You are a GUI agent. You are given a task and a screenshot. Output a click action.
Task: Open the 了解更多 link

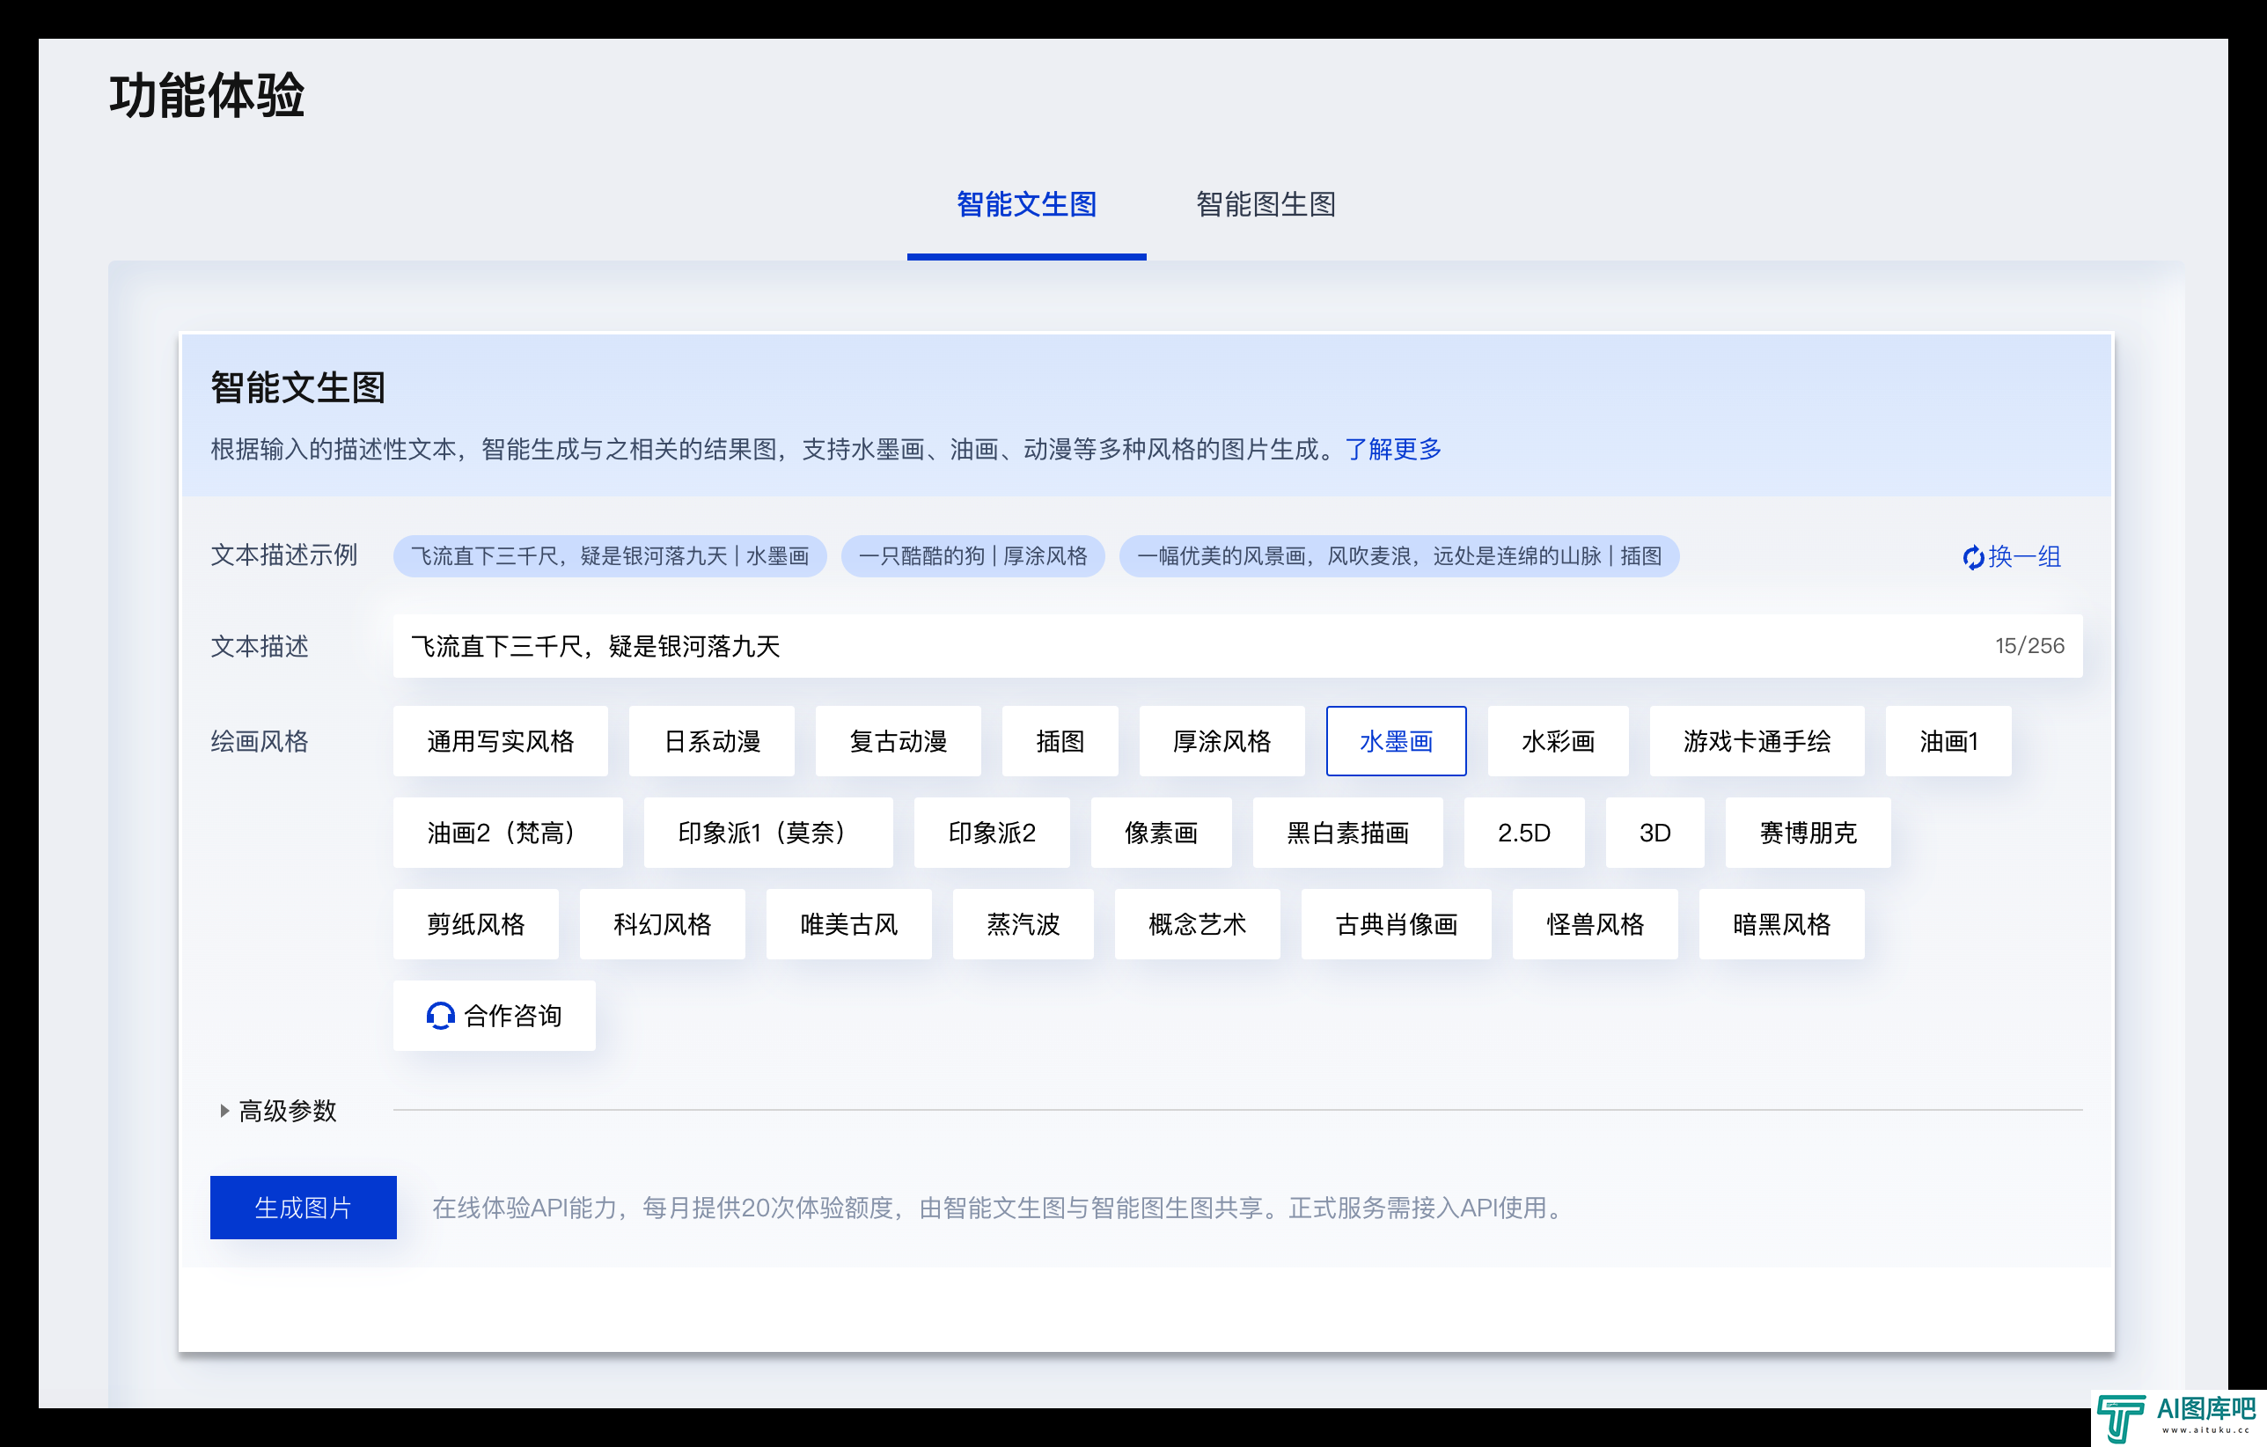click(1393, 449)
